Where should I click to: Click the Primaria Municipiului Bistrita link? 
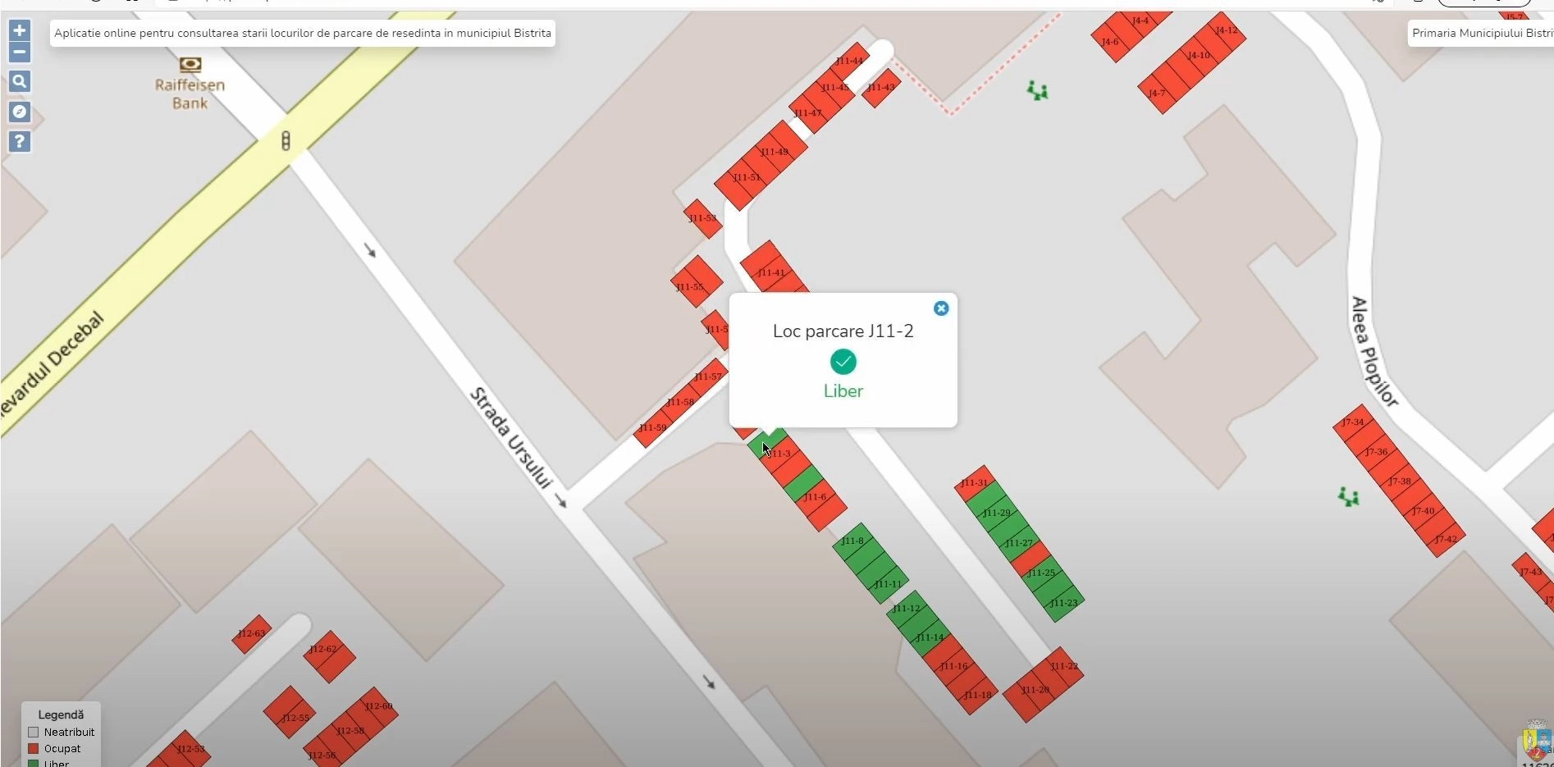point(1481,34)
